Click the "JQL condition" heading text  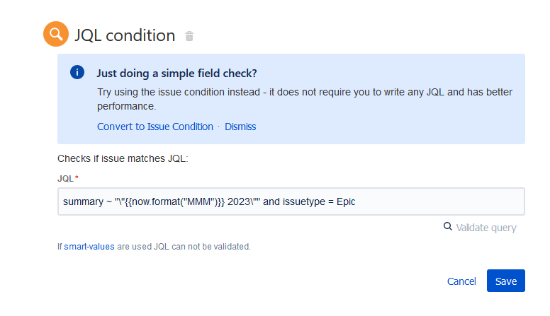(x=125, y=35)
